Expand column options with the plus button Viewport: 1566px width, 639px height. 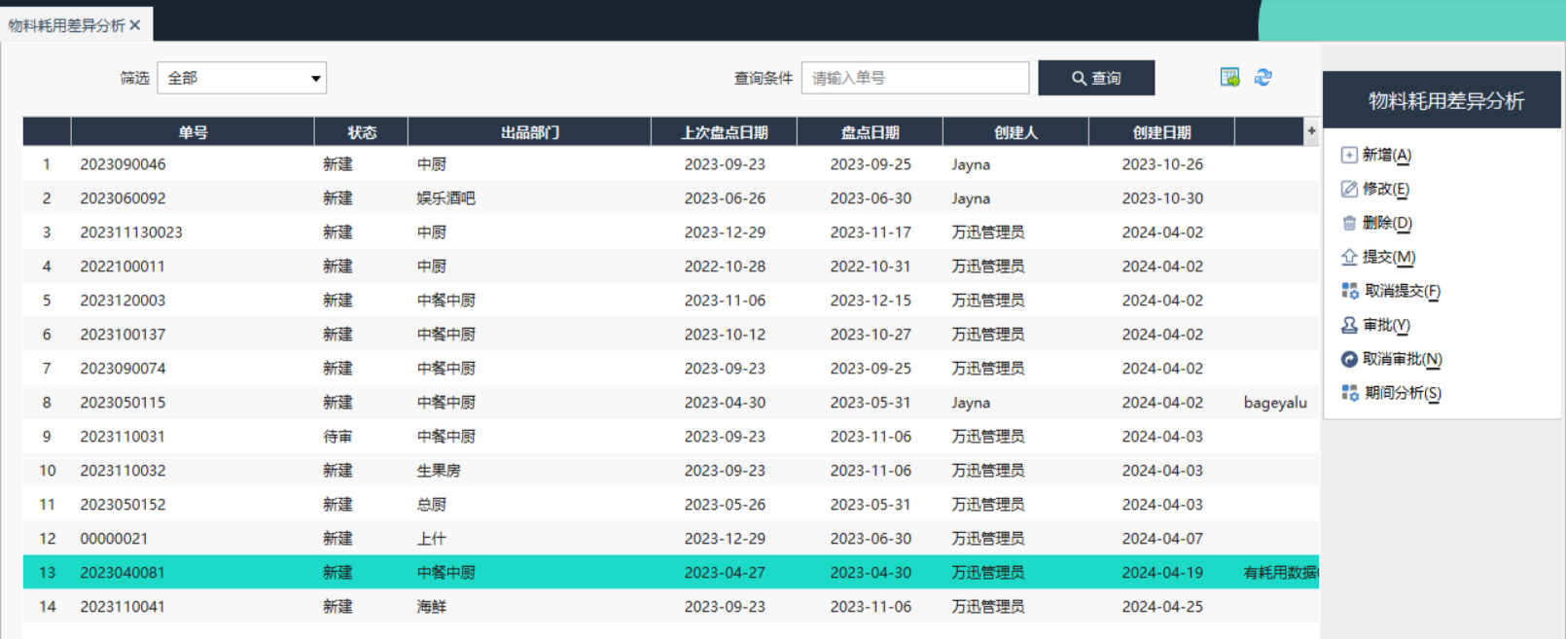[x=1311, y=131]
